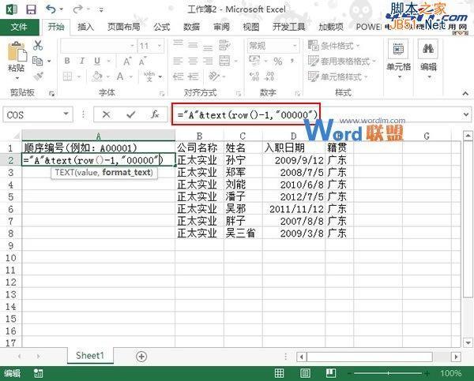This screenshot has height=381, width=474.
Task: Switch to the 公式 tab
Action: 162,27
